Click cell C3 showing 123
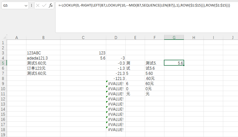 coord(83,53)
